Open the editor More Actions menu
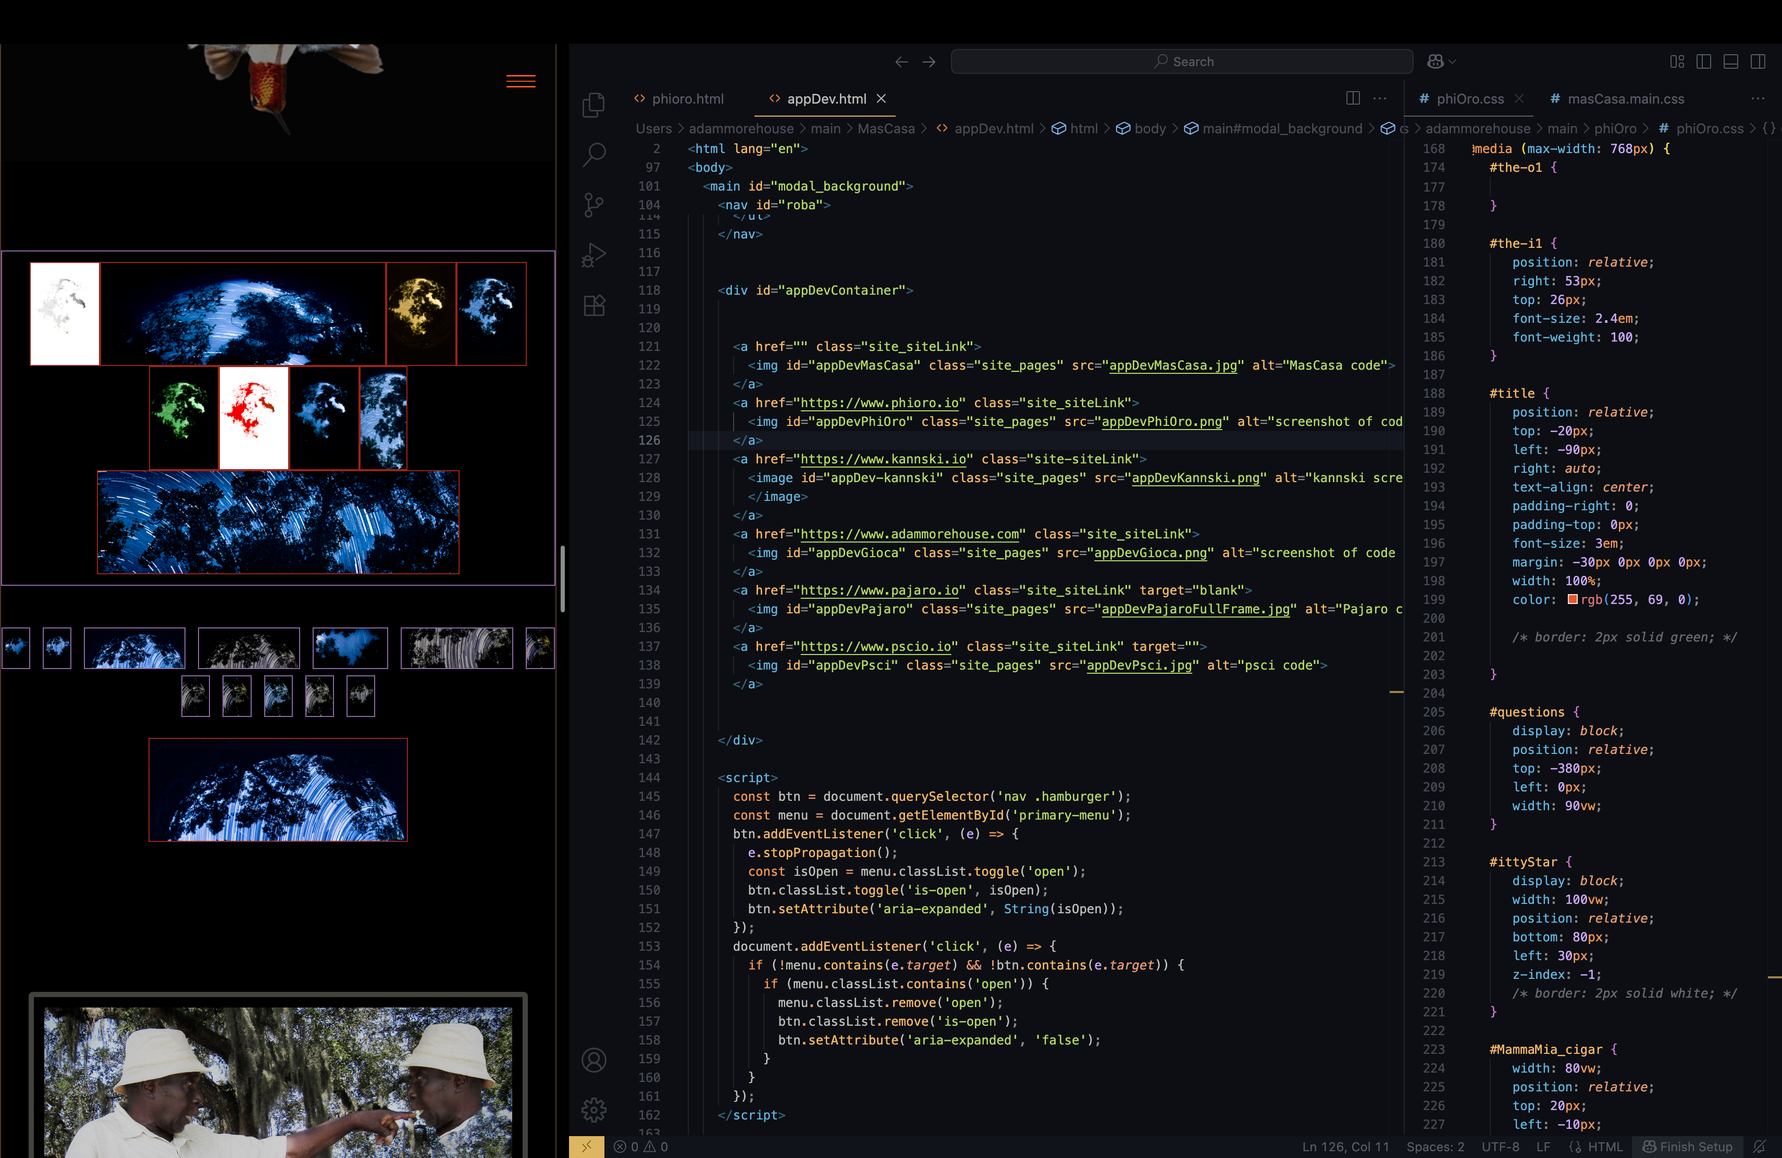The height and width of the screenshot is (1158, 1782). 1380,98
